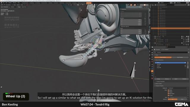Click the Rest Position button
This screenshot has width=190, height=107.
click(180, 57)
